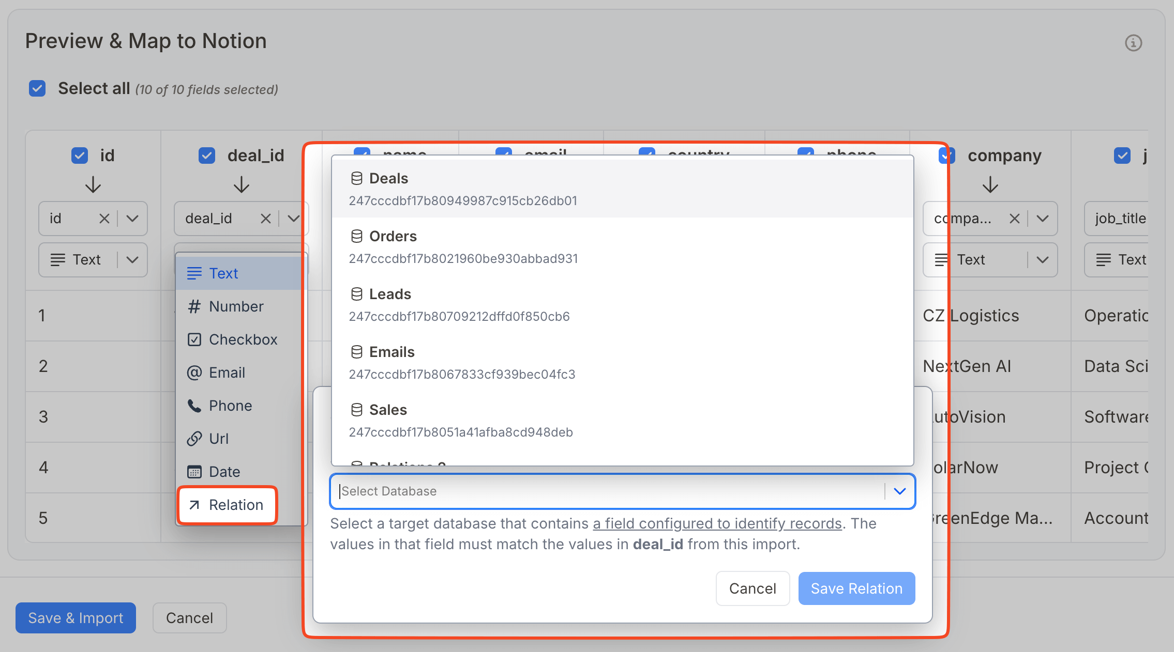Clear the deal_id mapping X icon
The image size is (1174, 652).
[265, 219]
